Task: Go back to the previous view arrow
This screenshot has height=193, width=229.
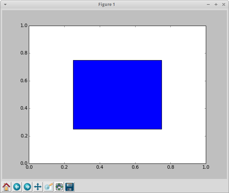Action: pos(17,187)
